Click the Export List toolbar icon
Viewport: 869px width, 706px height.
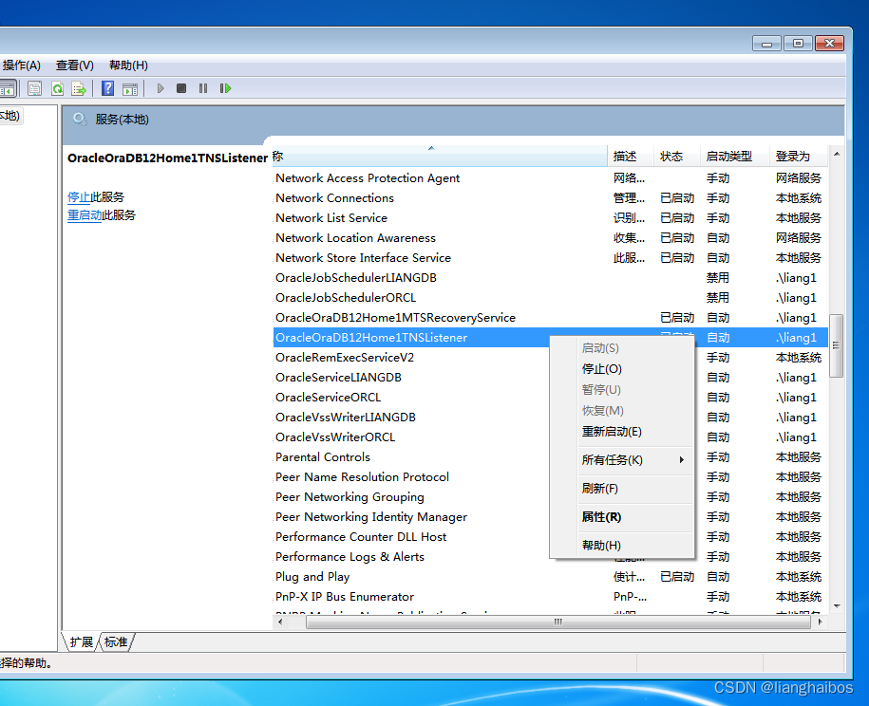[79, 88]
